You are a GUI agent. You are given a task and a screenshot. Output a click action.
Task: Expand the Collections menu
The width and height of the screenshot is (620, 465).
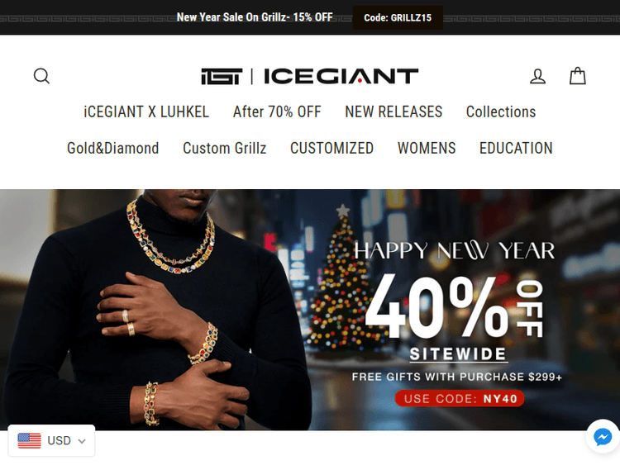pos(501,112)
